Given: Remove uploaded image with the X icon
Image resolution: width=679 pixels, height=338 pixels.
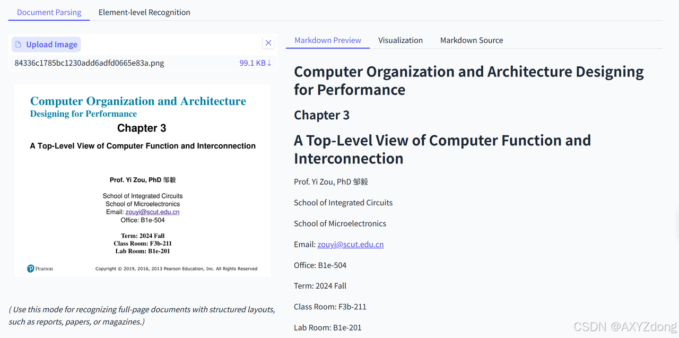Looking at the screenshot, I should click(268, 43).
